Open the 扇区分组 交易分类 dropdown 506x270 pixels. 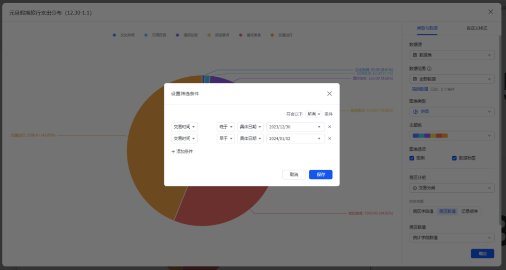[x=452, y=188]
